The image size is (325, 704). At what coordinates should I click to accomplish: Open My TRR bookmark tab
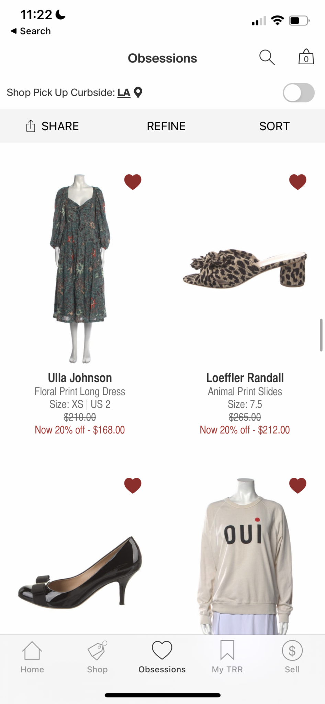(x=227, y=657)
